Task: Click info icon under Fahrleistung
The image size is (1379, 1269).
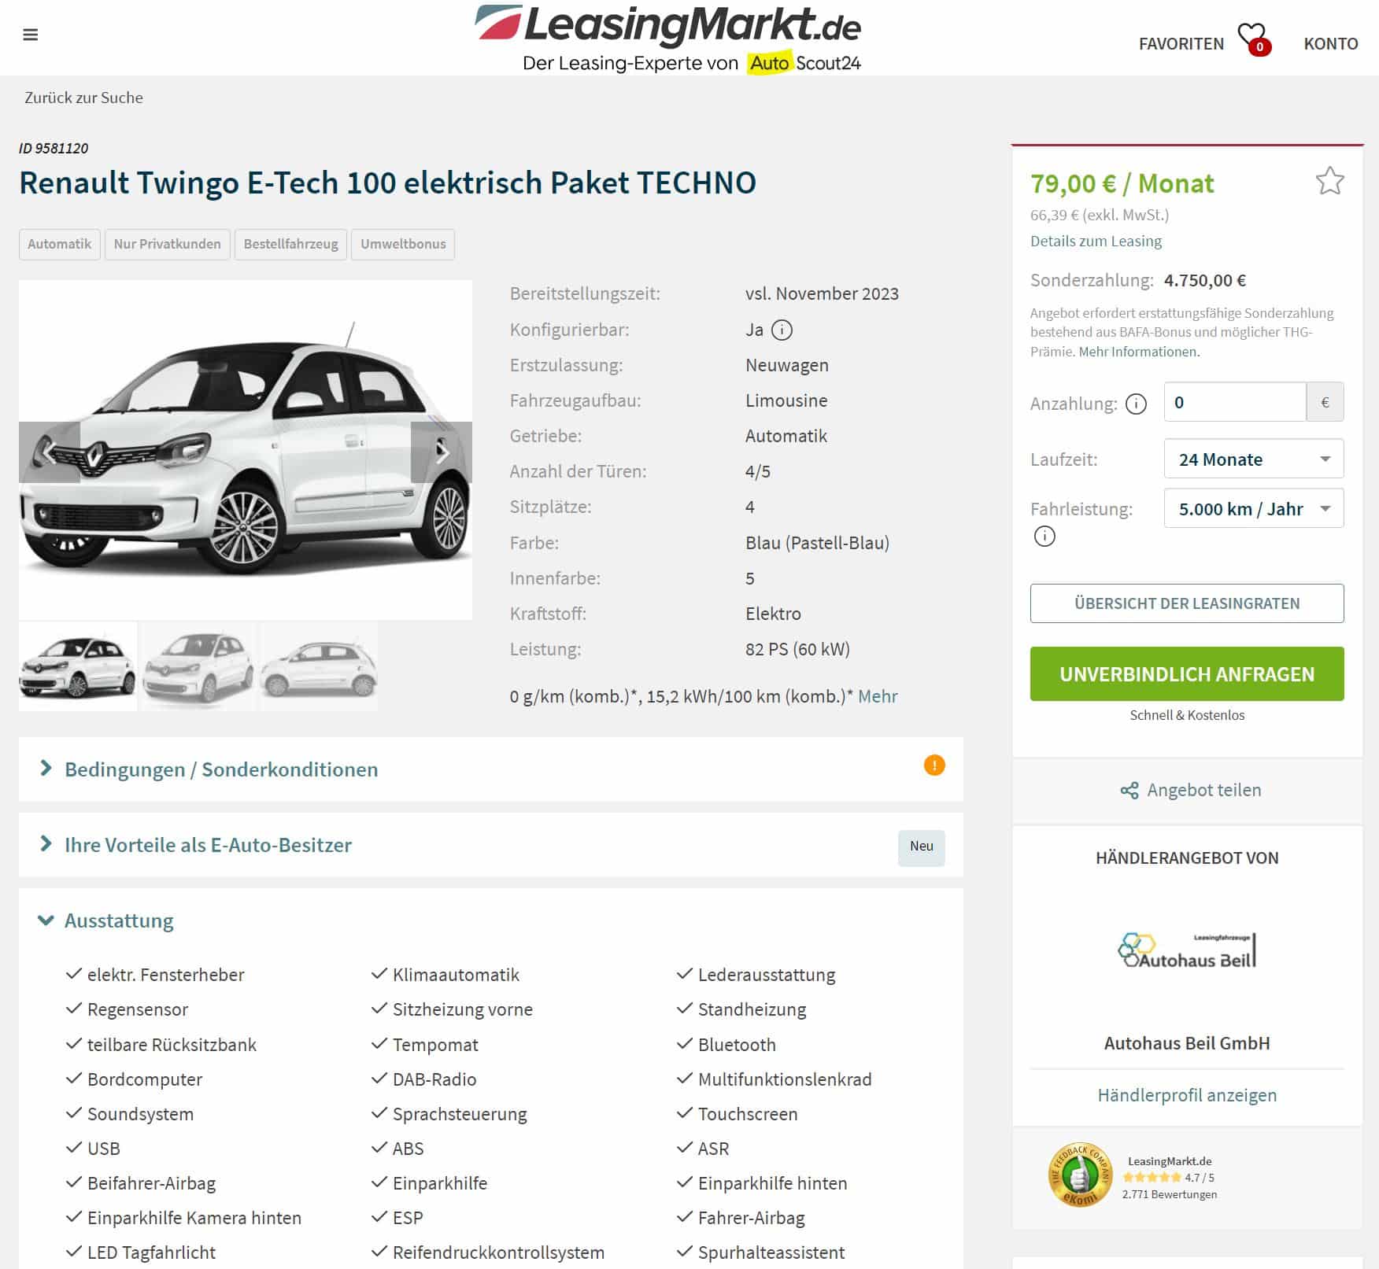Action: pyautogui.click(x=1044, y=537)
